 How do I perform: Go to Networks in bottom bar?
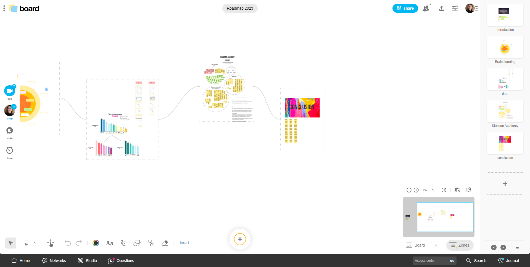point(54,261)
